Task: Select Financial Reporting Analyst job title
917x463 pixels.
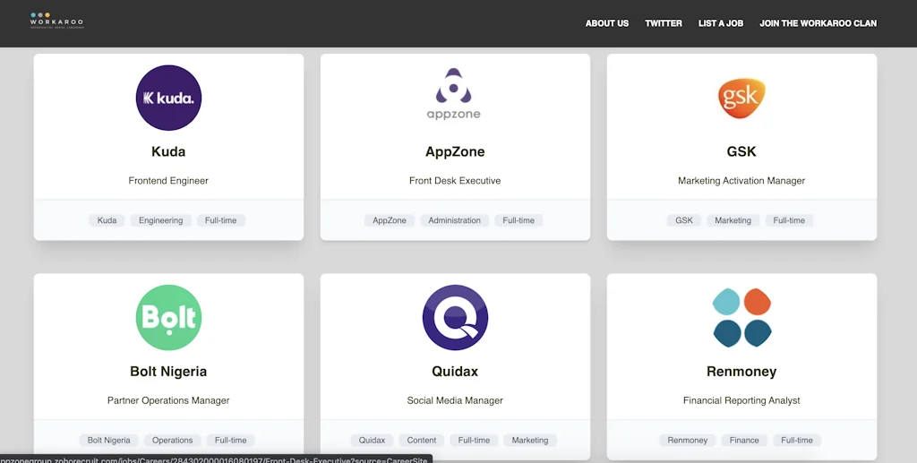Action: [x=741, y=400]
